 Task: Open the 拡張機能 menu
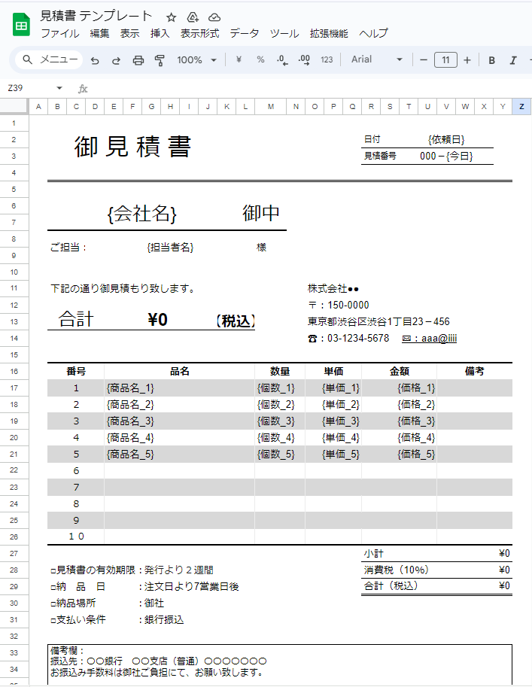329,34
